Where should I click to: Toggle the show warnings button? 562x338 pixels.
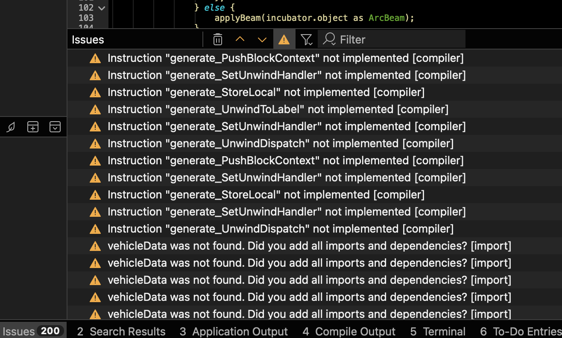(284, 40)
